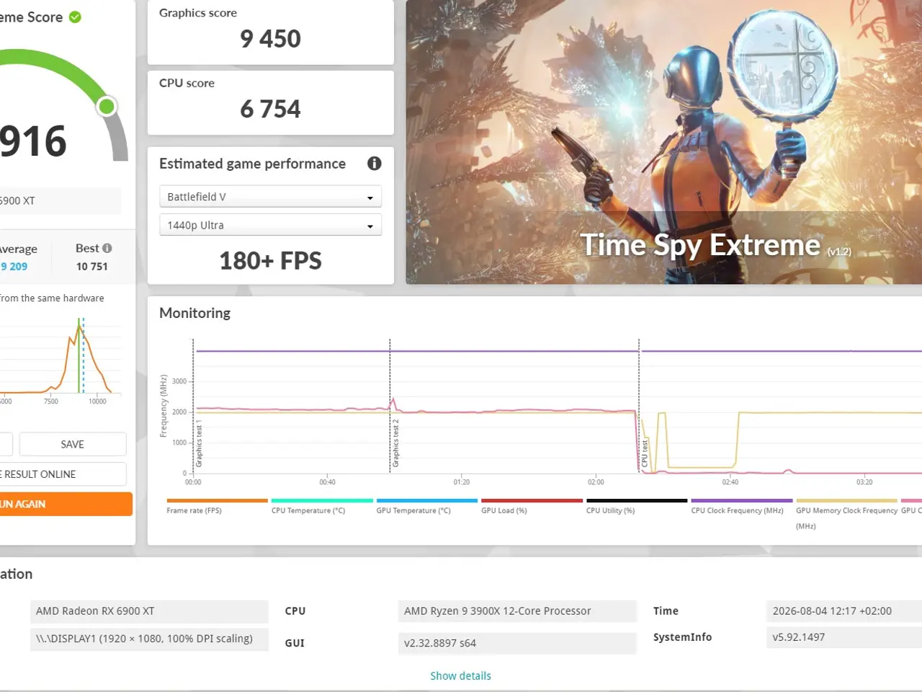Viewport: 922px width, 692px height.
Task: Click the green validated score checkmark icon
Action: coord(75,17)
